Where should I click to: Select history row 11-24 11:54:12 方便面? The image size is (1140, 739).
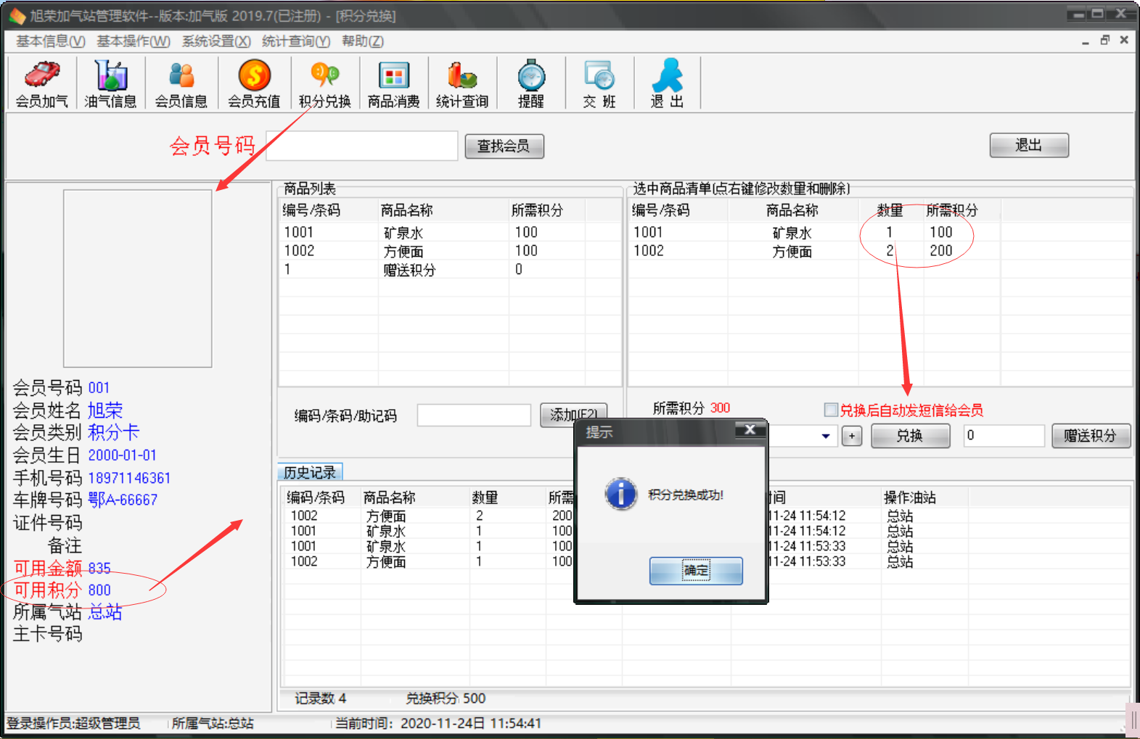pyautogui.click(x=705, y=516)
